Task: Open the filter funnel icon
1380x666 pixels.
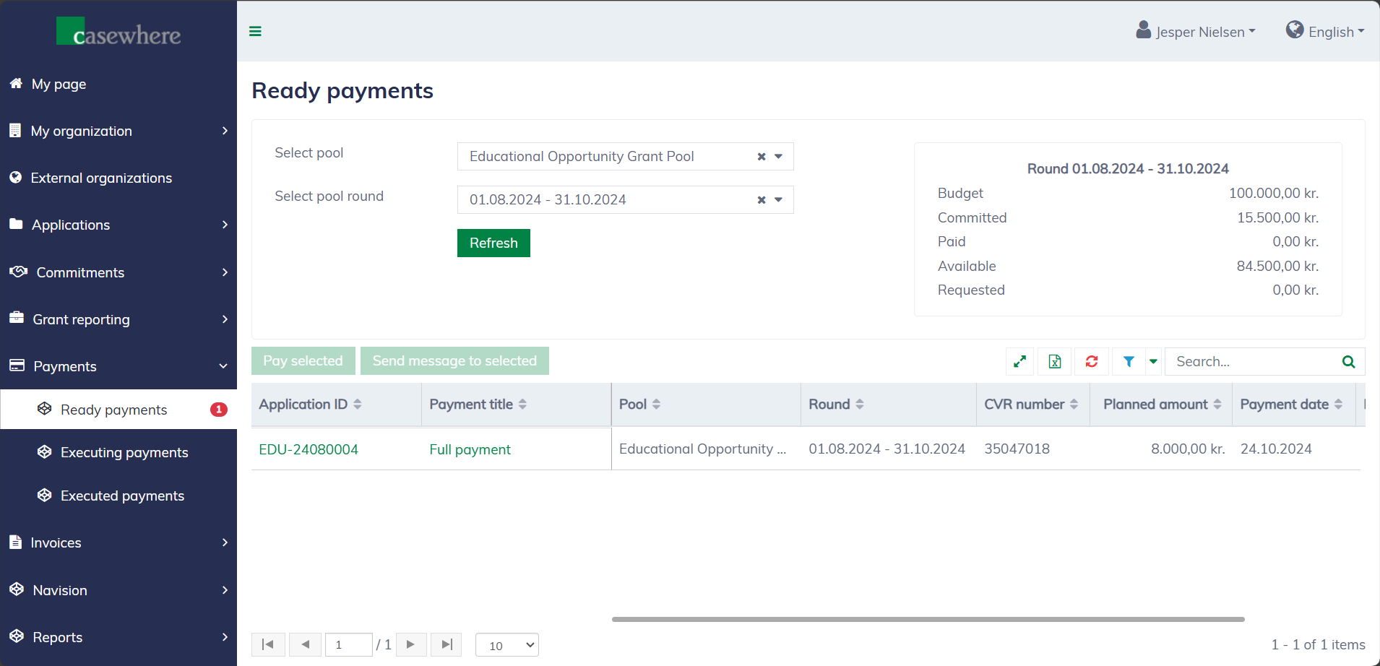Action: [x=1129, y=361]
